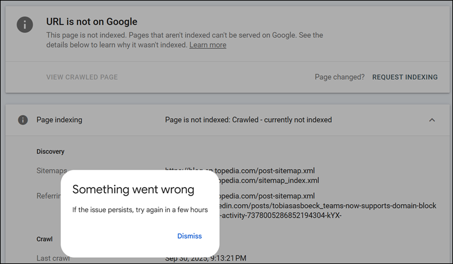Click REQUEST INDEXING
The image size is (453, 264).
click(x=405, y=77)
